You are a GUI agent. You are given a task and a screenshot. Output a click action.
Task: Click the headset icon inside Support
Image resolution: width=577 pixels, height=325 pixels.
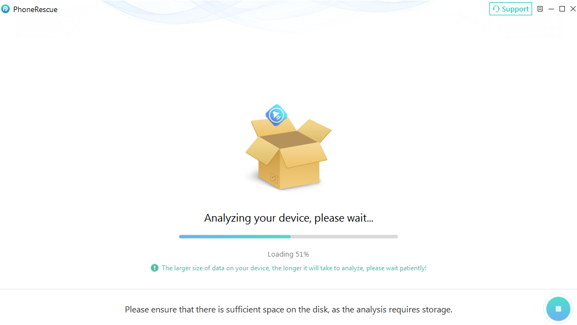[497, 9]
